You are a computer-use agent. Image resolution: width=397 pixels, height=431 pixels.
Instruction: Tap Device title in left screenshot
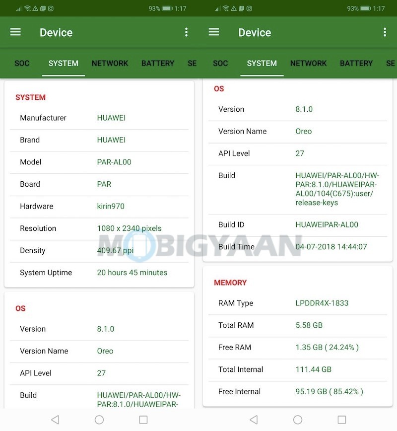tap(56, 32)
